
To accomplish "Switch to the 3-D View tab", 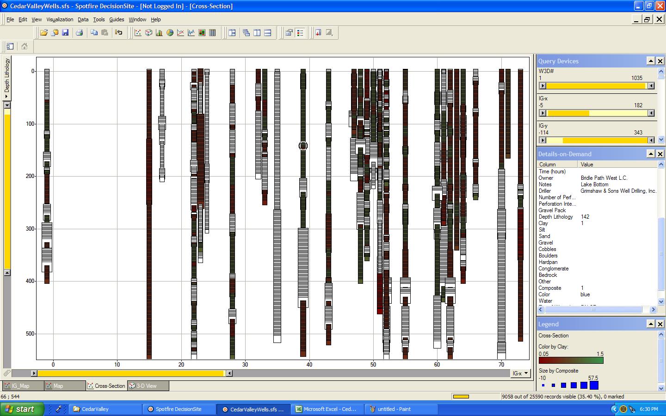I will (146, 386).
